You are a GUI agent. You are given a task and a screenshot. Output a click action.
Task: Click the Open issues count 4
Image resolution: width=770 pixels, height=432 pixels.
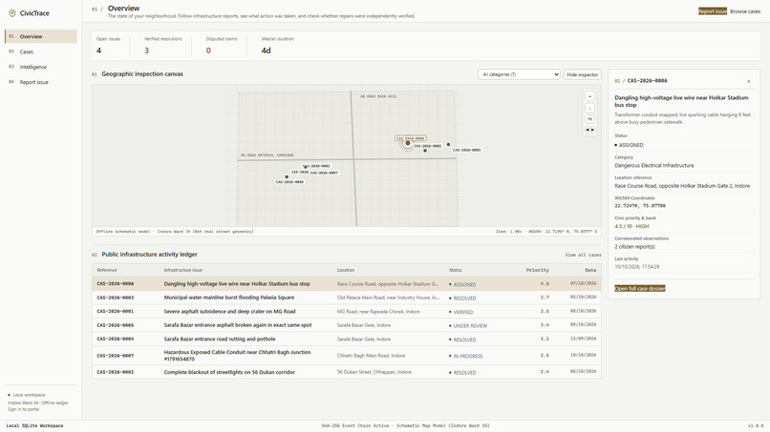(98, 51)
